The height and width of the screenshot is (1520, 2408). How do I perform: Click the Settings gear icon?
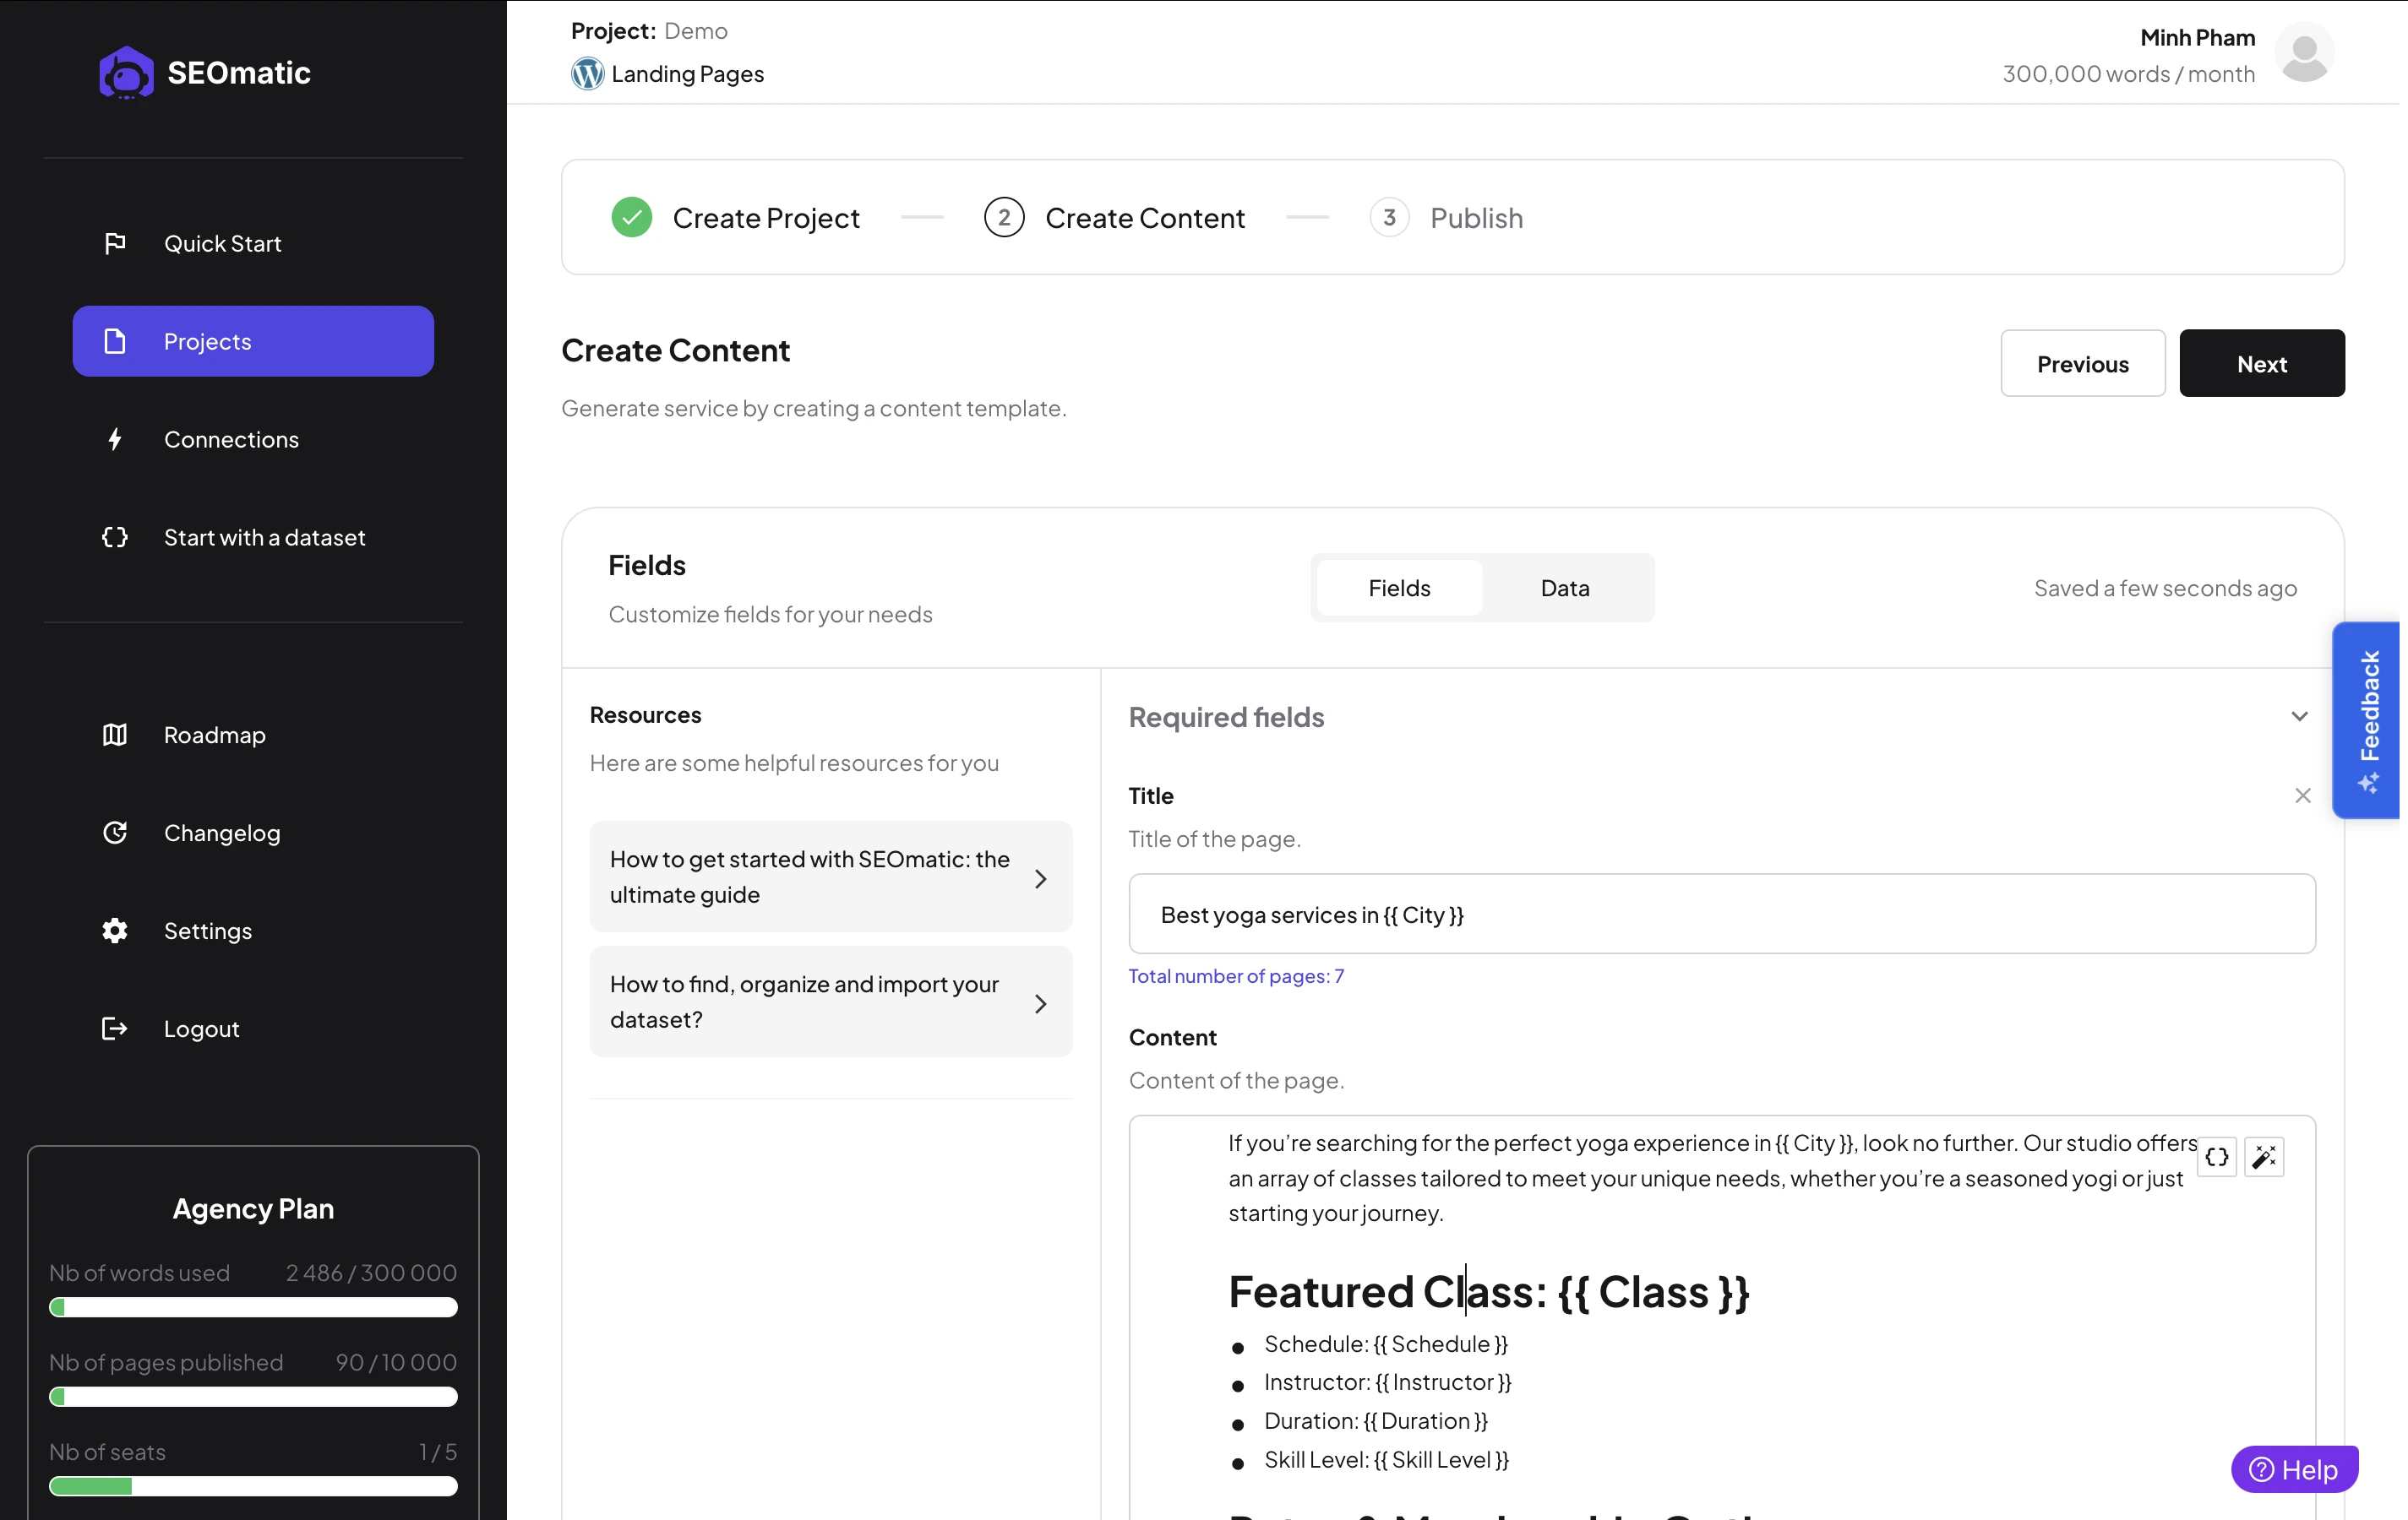[x=115, y=931]
